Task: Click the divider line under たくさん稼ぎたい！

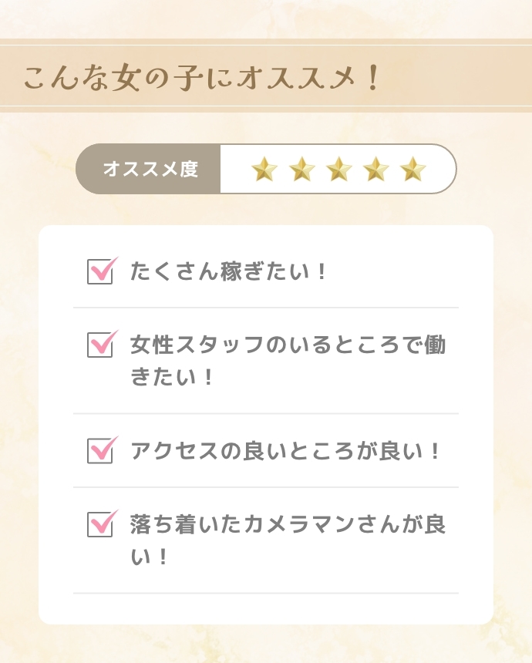Action: pos(266,308)
